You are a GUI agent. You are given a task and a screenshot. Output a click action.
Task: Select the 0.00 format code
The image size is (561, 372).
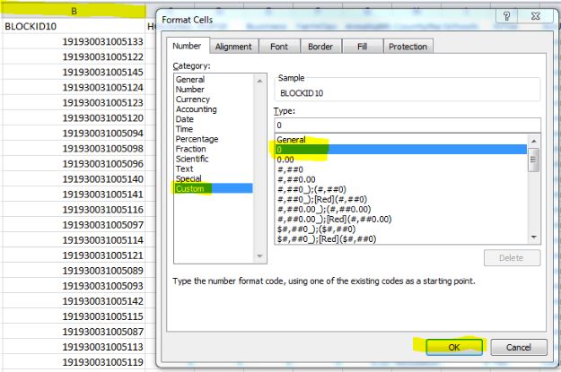click(286, 160)
